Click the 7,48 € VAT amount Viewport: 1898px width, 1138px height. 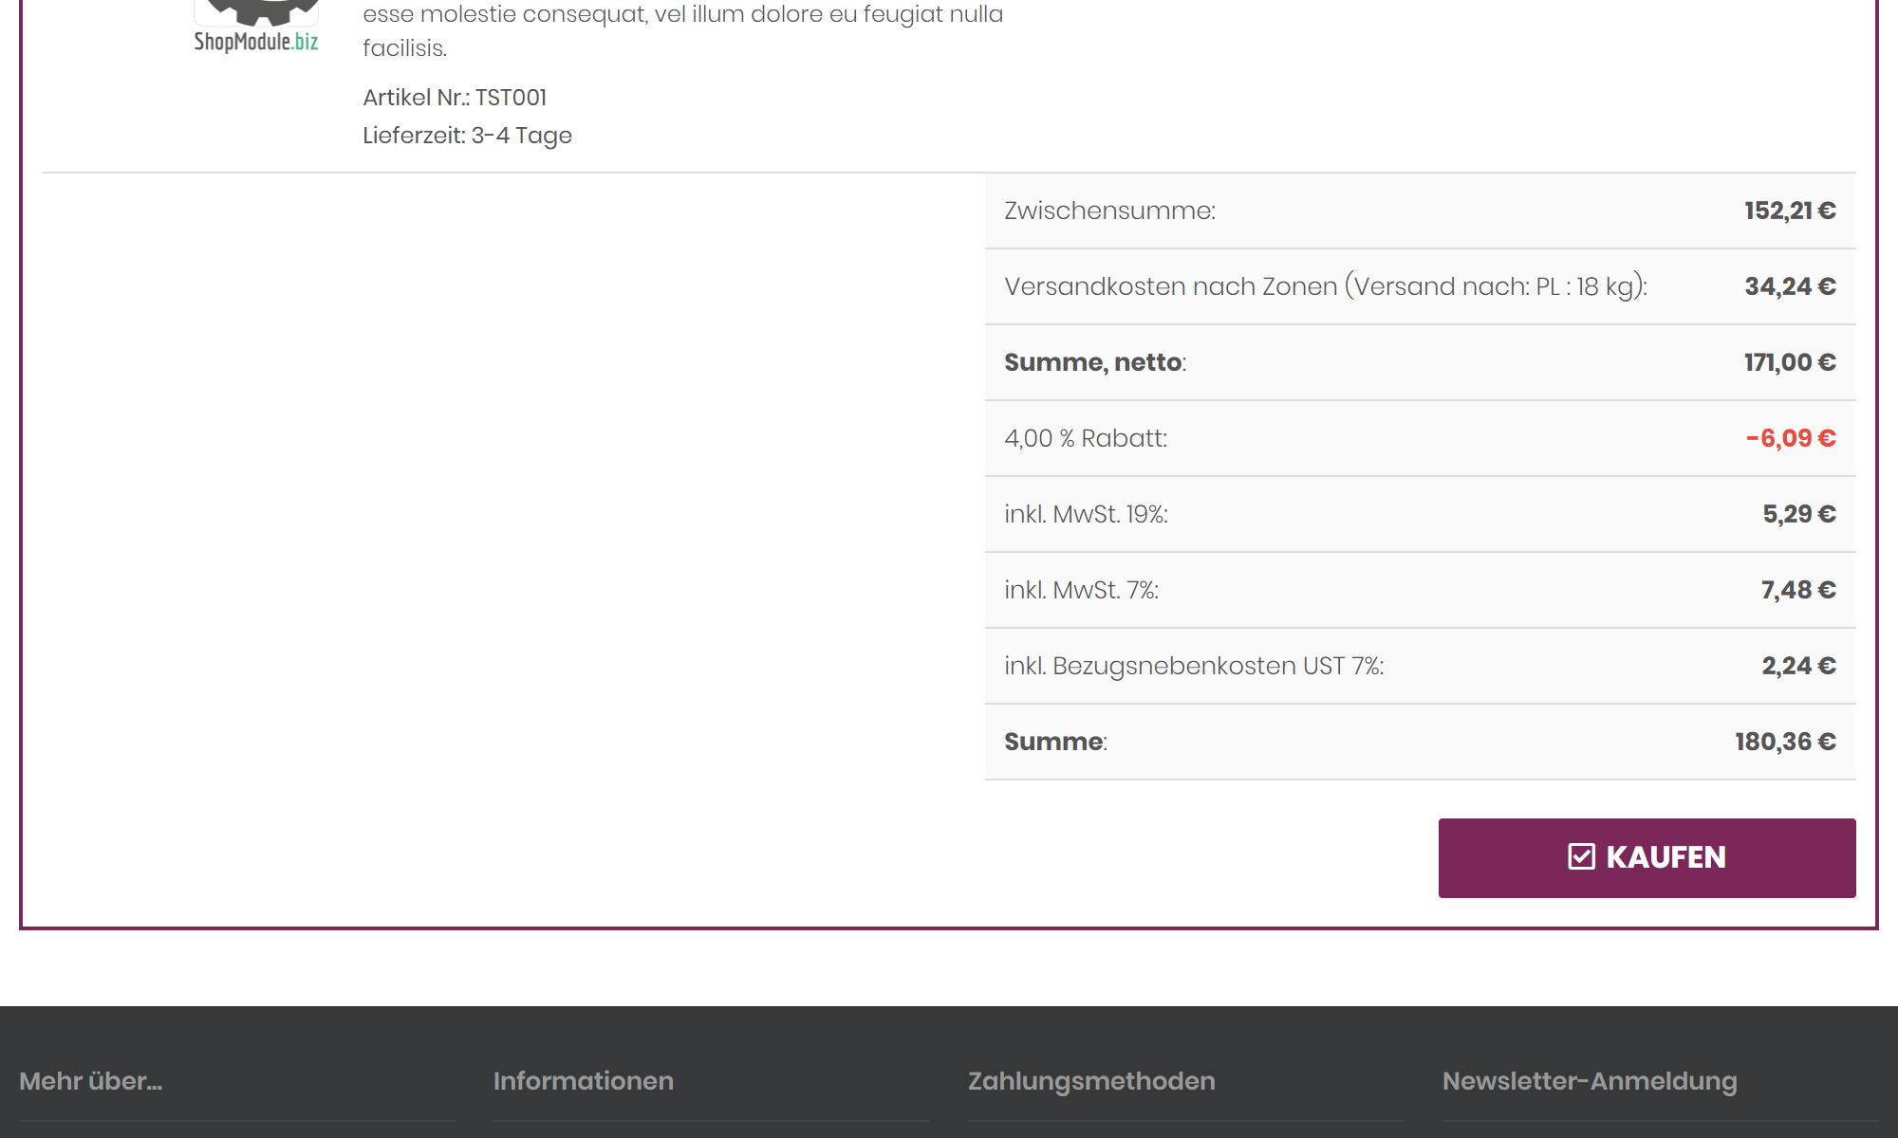[1797, 590]
